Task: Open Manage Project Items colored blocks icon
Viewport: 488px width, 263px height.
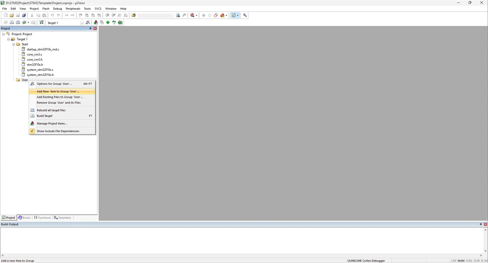Action: [96, 22]
